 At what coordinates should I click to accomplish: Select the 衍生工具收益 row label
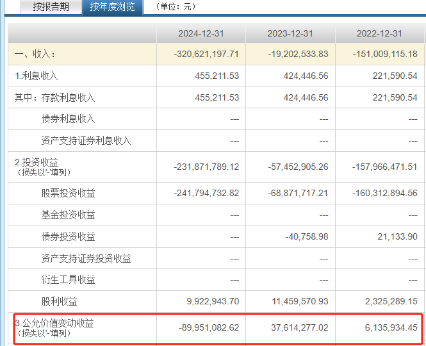(x=68, y=280)
